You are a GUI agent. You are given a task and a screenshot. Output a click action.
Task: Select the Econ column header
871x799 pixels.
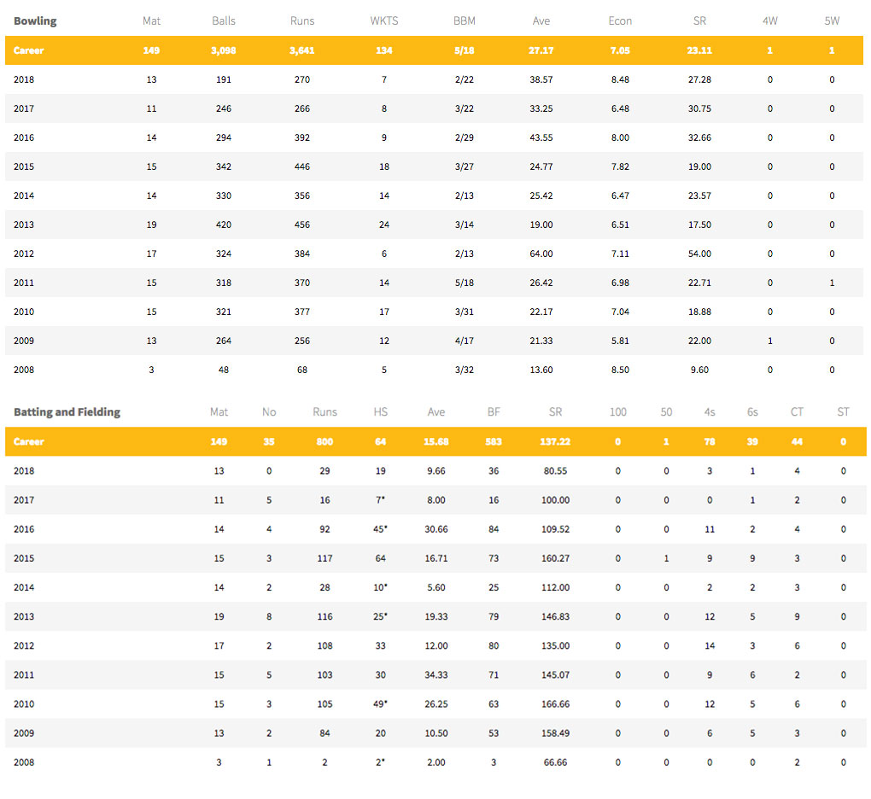620,20
